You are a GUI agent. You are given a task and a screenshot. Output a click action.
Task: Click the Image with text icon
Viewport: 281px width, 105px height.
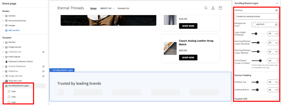tap(6, 76)
